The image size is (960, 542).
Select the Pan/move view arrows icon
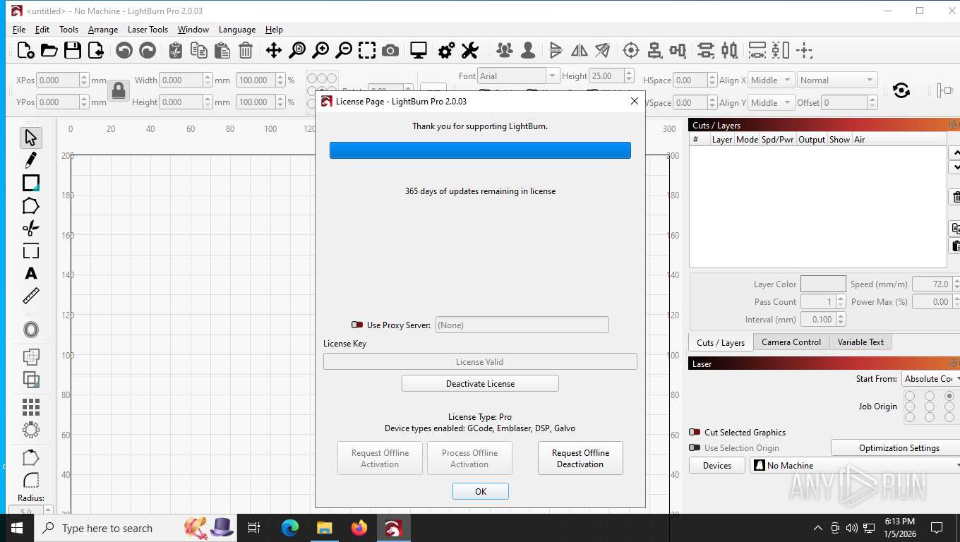[274, 50]
